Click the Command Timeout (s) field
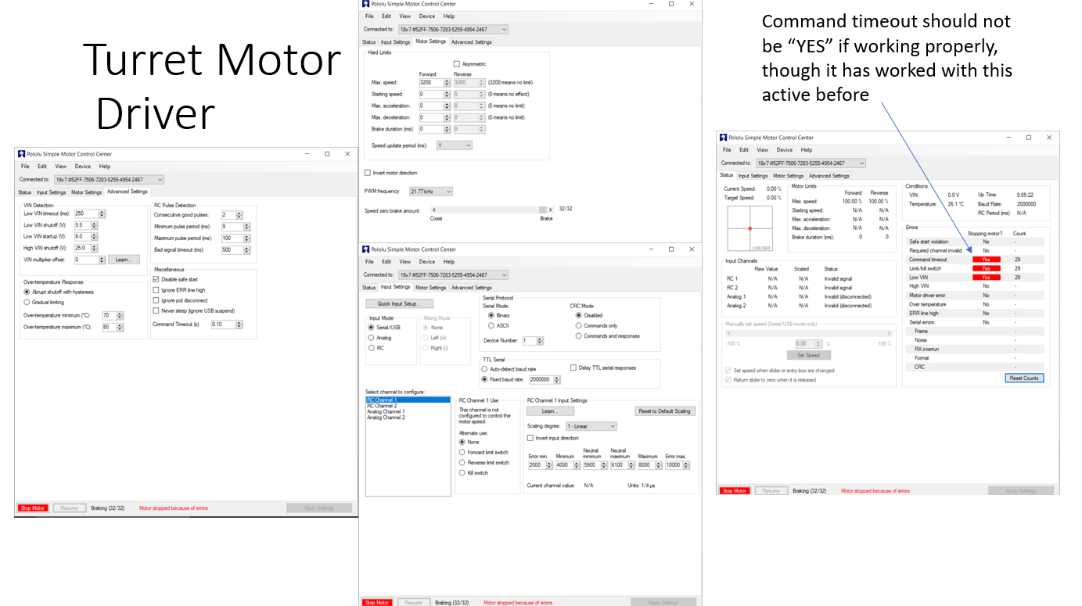The width and height of the screenshot is (1082, 606). tap(223, 325)
